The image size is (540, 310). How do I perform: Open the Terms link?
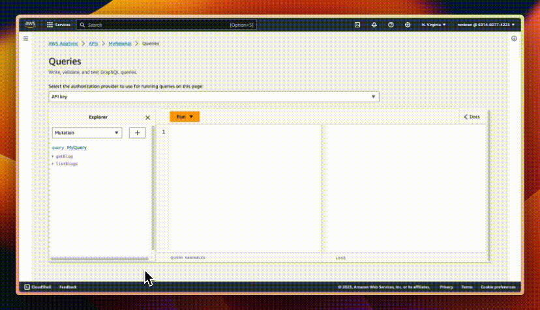[x=467, y=287]
